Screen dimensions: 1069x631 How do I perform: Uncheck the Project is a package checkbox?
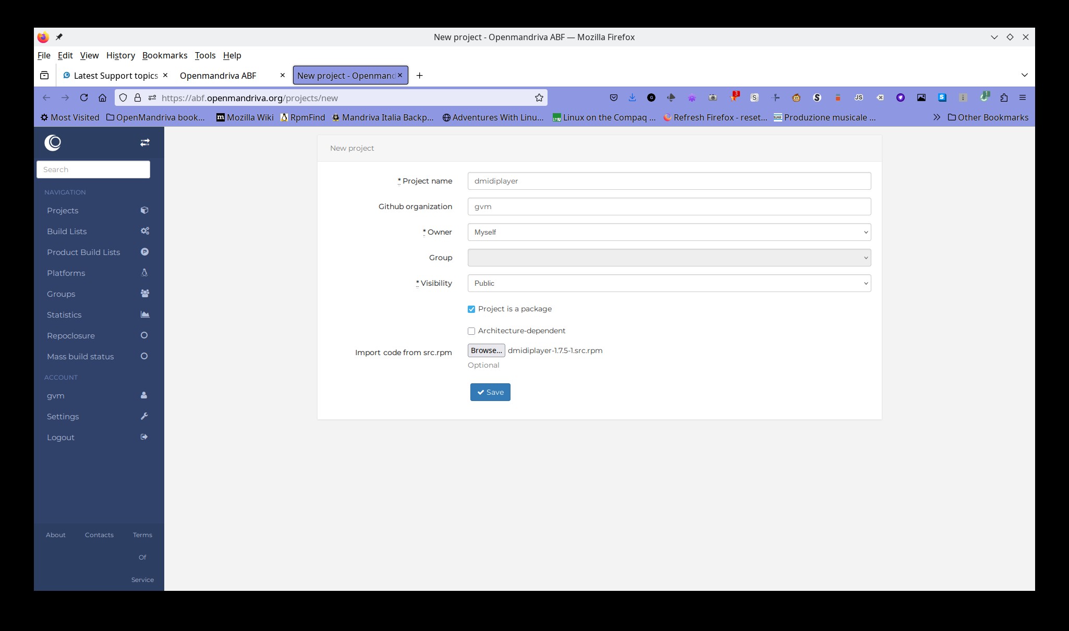pos(471,309)
